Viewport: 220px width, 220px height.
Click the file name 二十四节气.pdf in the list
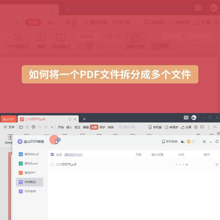66,164
